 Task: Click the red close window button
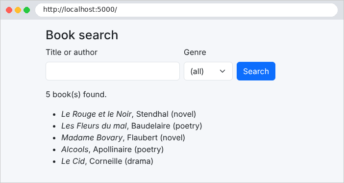[9, 10]
